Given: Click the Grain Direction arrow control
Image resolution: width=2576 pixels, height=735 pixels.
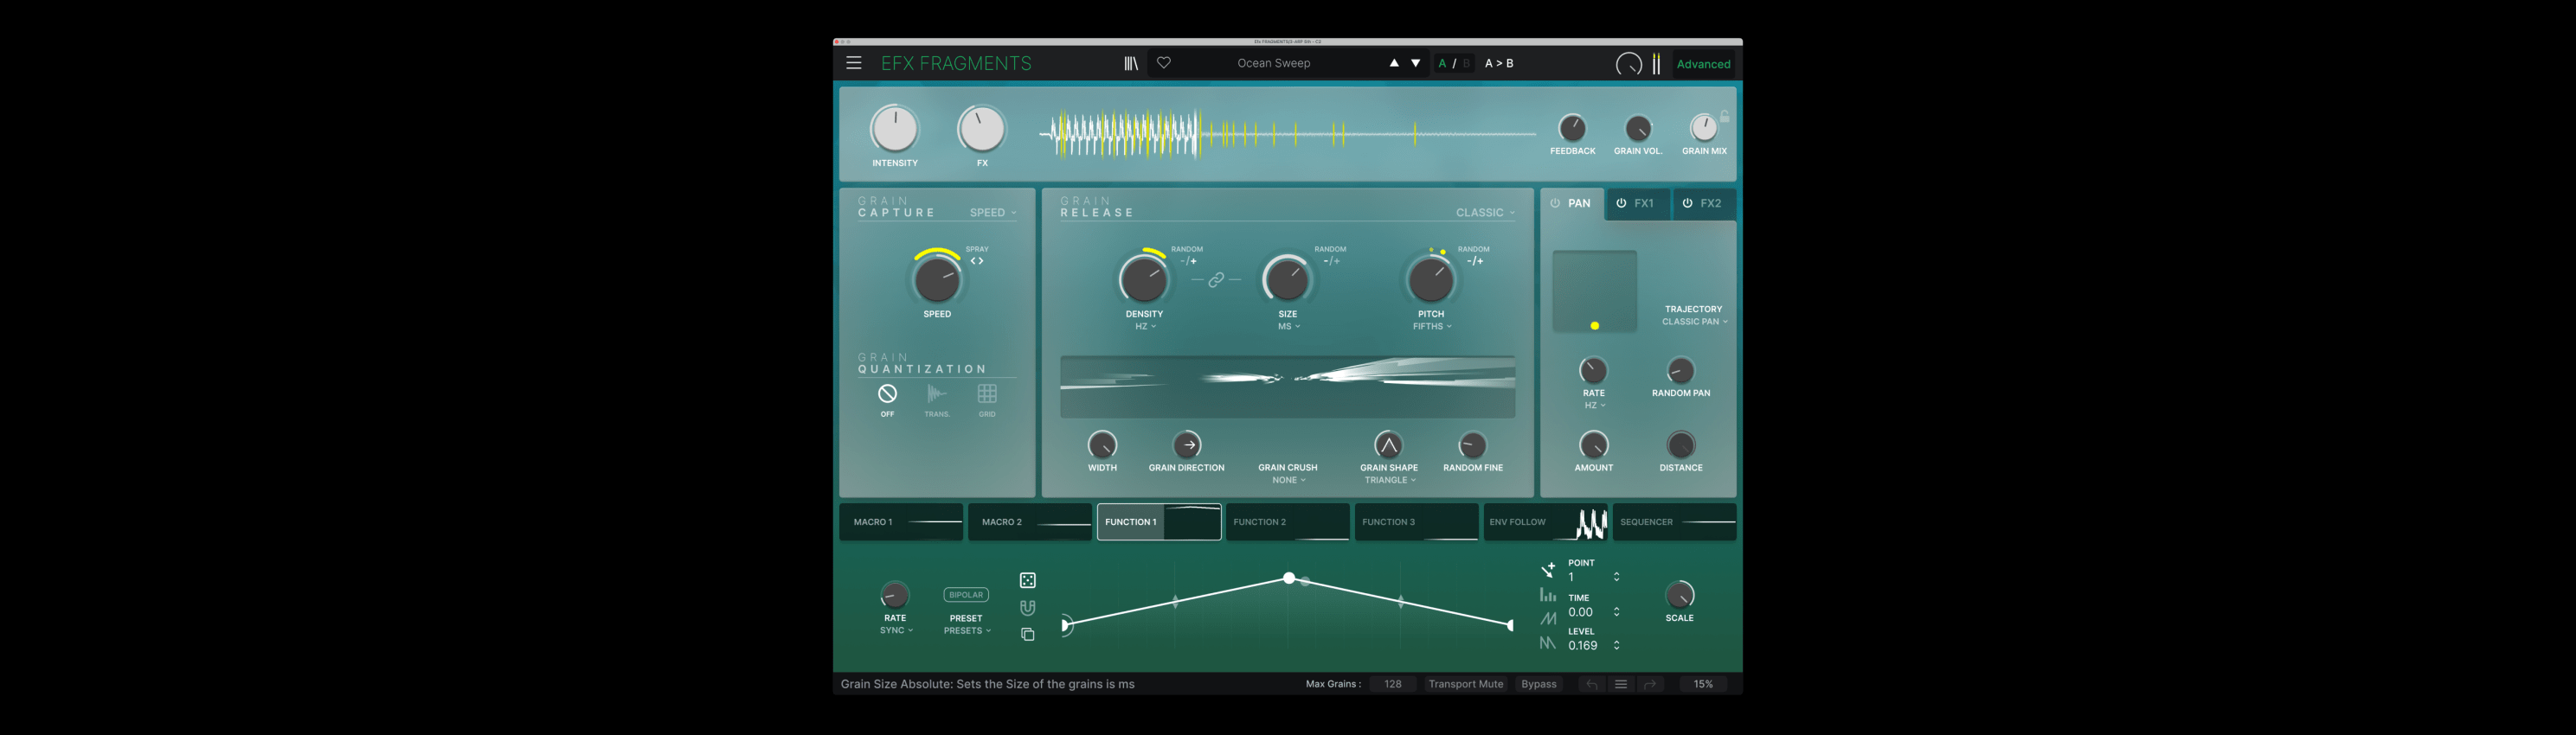Looking at the screenshot, I should 1187,444.
